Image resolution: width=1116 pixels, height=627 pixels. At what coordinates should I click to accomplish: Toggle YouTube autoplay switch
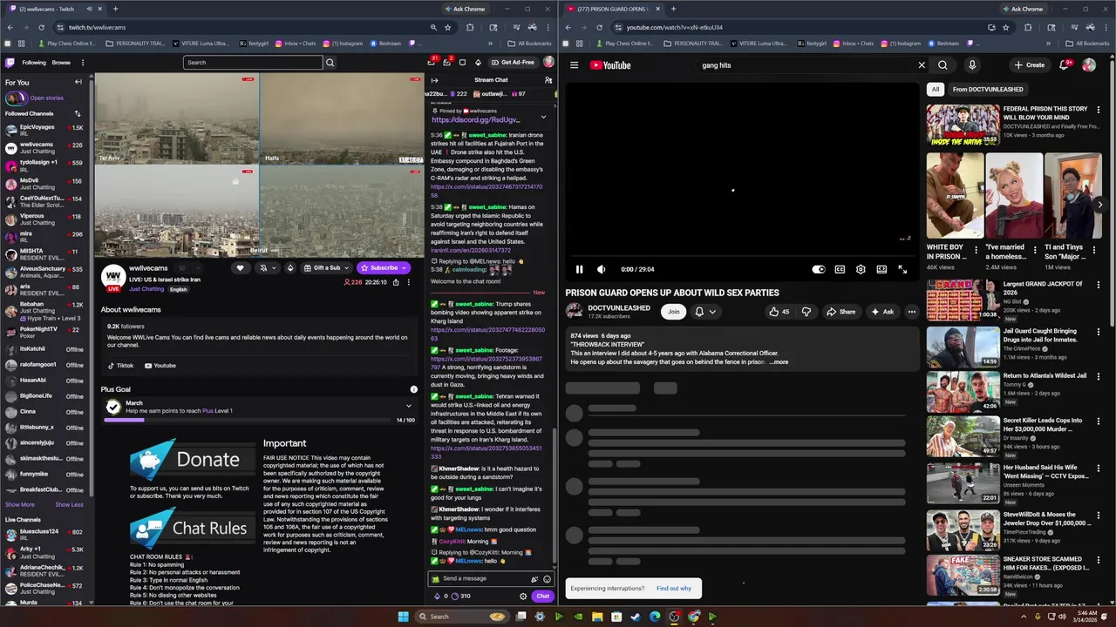tap(818, 269)
